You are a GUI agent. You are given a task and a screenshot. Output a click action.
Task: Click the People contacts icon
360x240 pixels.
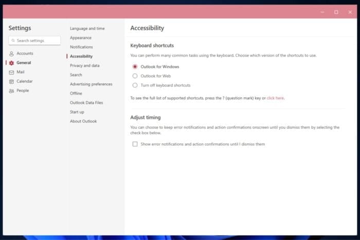click(11, 91)
